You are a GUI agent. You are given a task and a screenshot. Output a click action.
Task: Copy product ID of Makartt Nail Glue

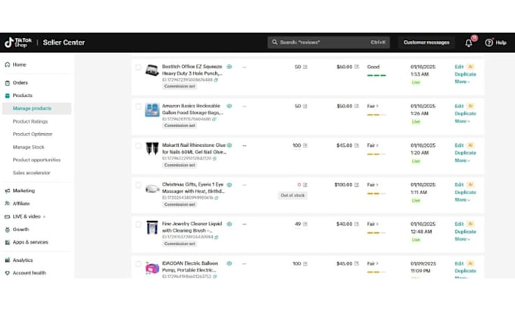click(214, 158)
